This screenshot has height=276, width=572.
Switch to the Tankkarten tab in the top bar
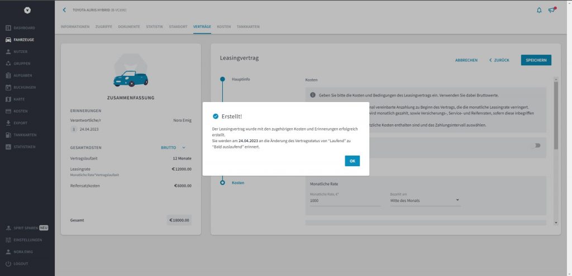click(x=249, y=27)
